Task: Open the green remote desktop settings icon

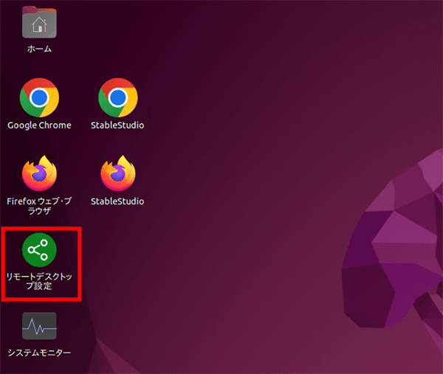Action: 39,251
